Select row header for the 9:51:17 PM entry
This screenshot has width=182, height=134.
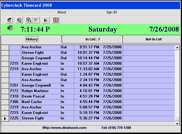(5, 47)
